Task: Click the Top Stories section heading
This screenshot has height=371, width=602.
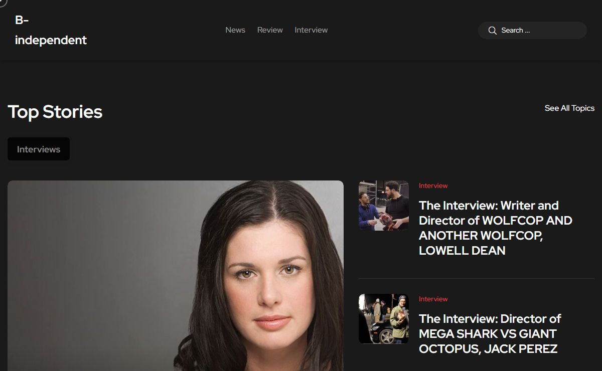Action: tap(55, 112)
